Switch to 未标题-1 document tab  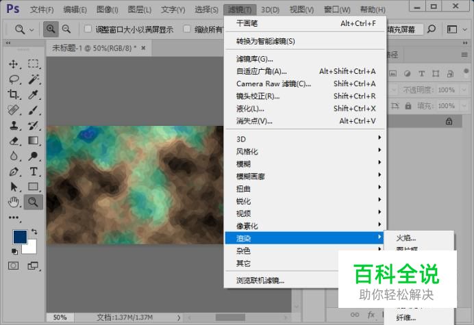[x=95, y=48]
